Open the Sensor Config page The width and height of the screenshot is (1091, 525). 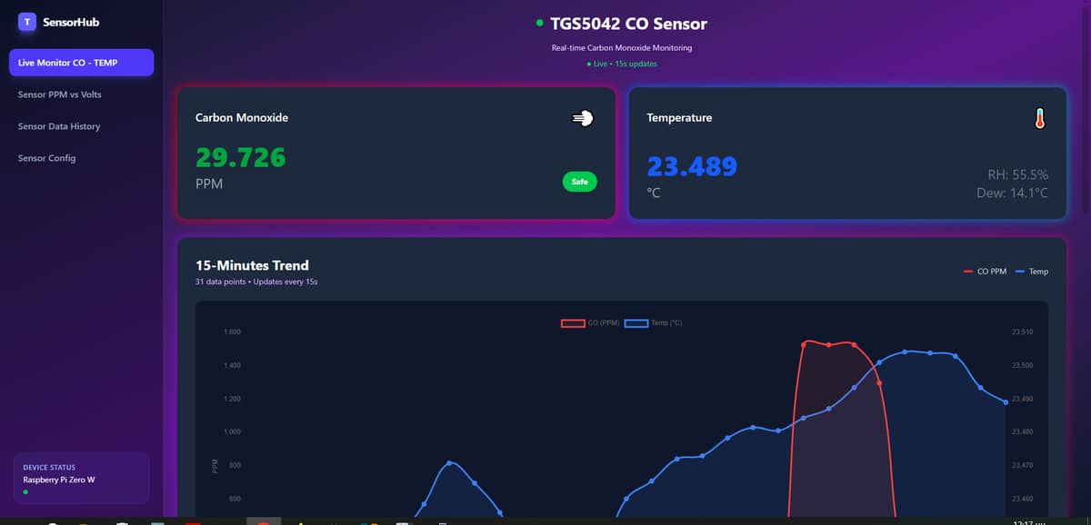pyautogui.click(x=47, y=158)
